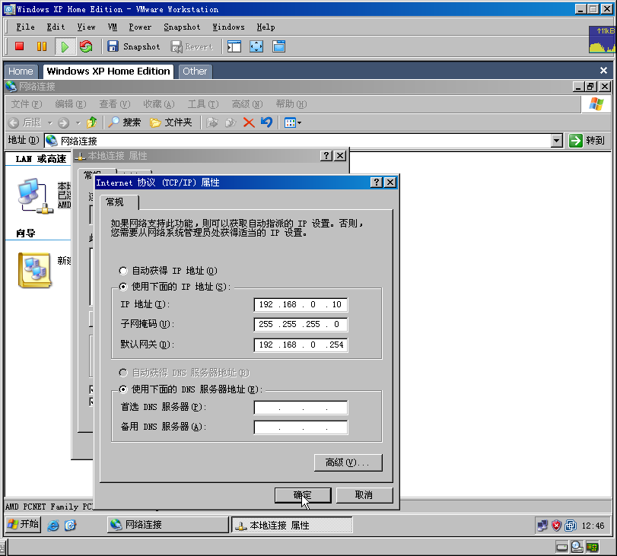Select obtain IP address automatically (自动获得 IP 地址)
Screen dimensions: 617x556
coord(123,271)
